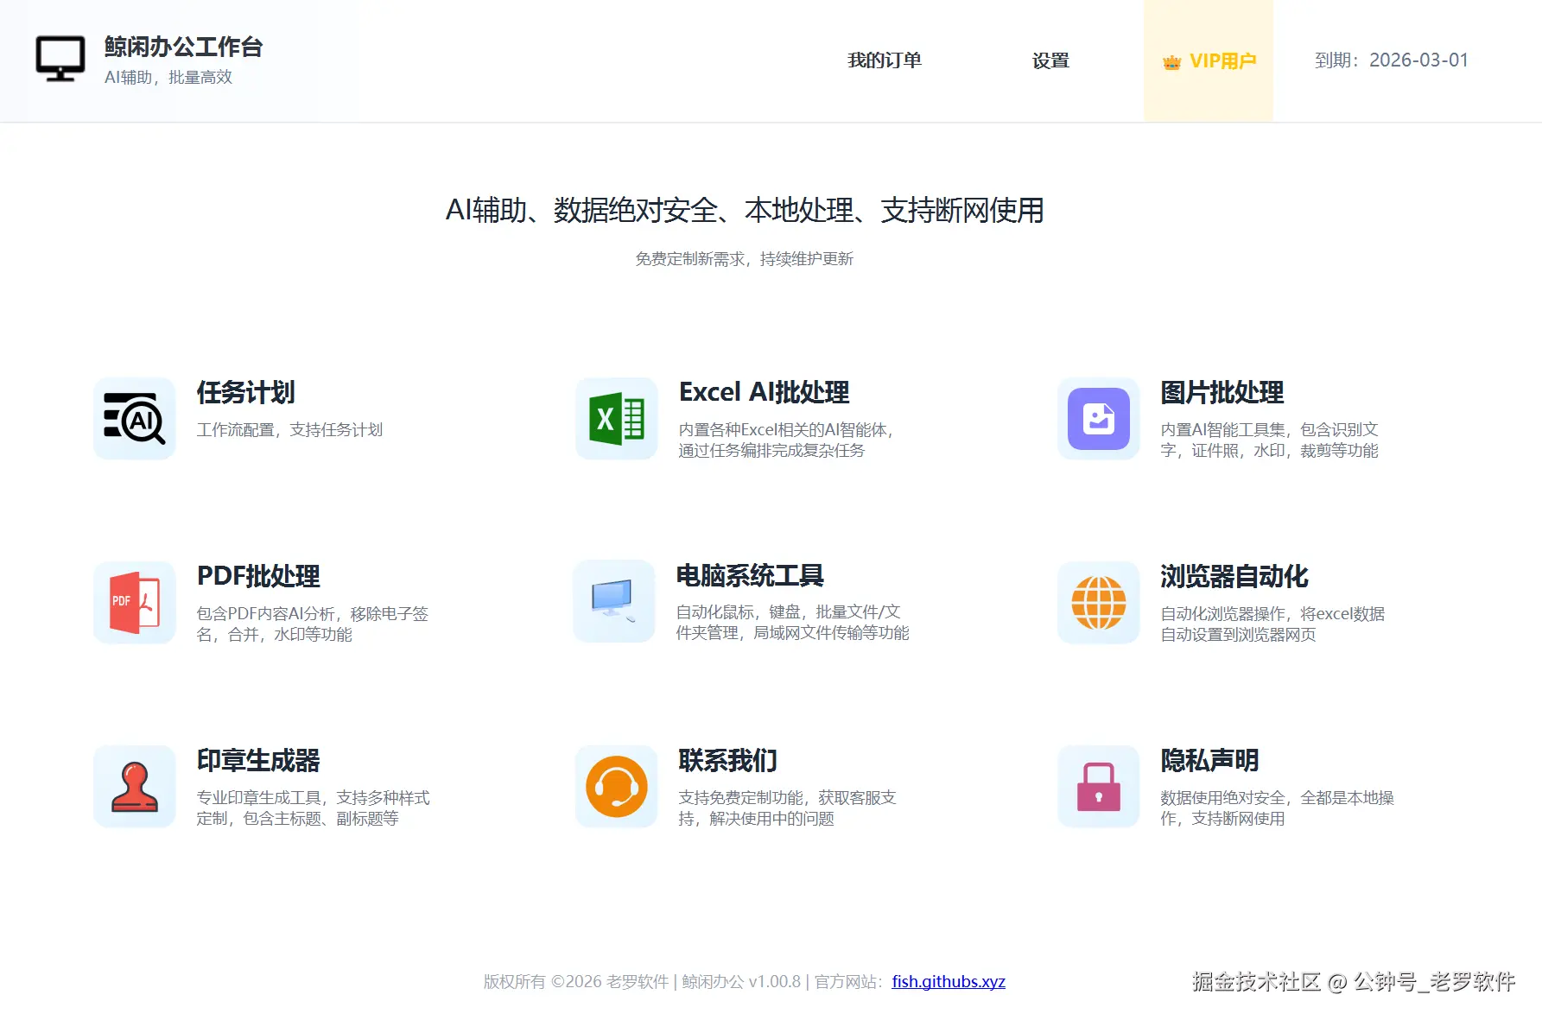Click the 免费定制新需求，持续维护更新 subtitle
Screen dimensions: 1542x1020
click(x=745, y=259)
